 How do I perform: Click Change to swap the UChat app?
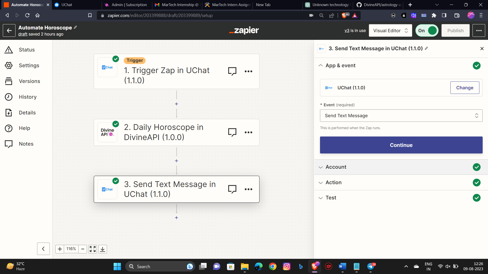click(465, 88)
